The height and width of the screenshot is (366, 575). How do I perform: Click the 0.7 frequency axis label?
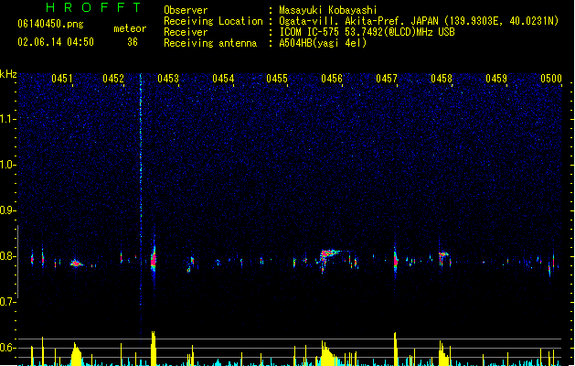click(x=7, y=302)
